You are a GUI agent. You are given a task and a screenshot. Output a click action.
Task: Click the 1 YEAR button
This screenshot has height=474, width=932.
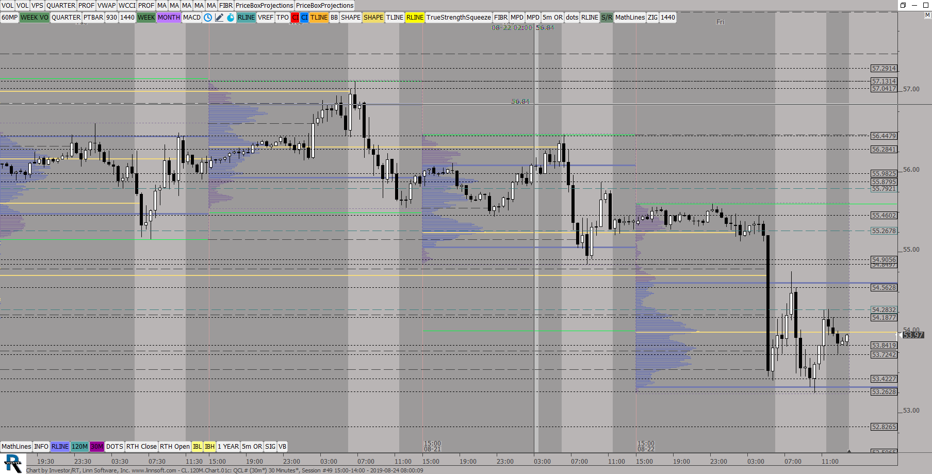point(228,447)
